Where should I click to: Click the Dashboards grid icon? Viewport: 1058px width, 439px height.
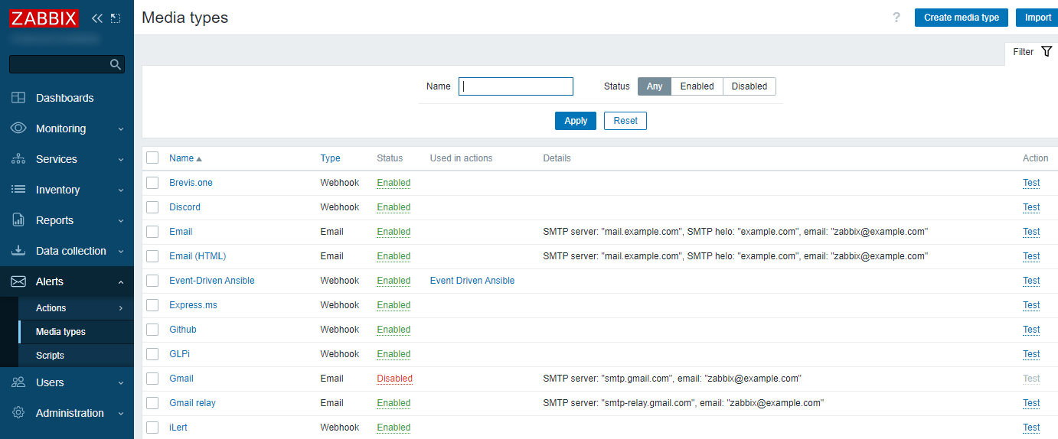18,98
